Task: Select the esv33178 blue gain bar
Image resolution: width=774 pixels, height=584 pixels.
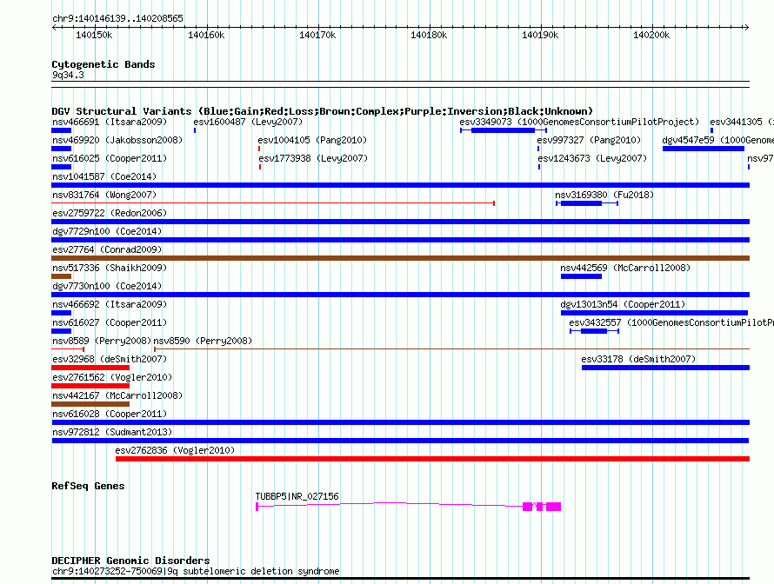Action: (665, 368)
